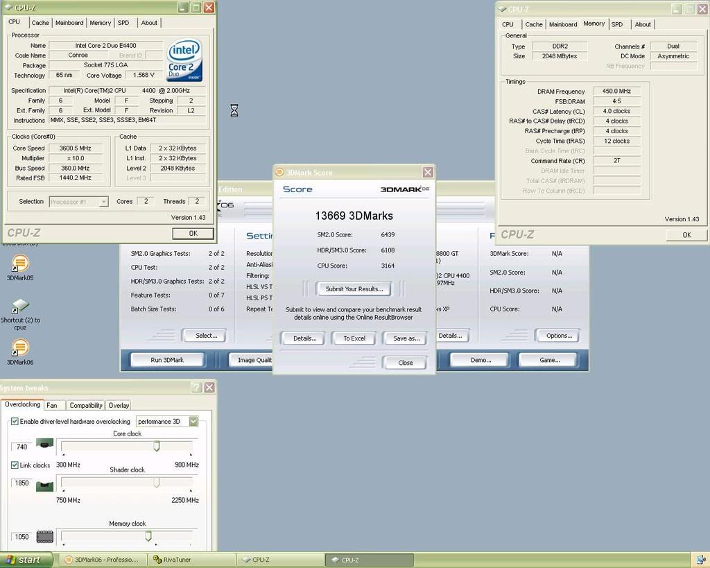Click the Core clock slider handle
This screenshot has width=710, height=568.
[157, 446]
